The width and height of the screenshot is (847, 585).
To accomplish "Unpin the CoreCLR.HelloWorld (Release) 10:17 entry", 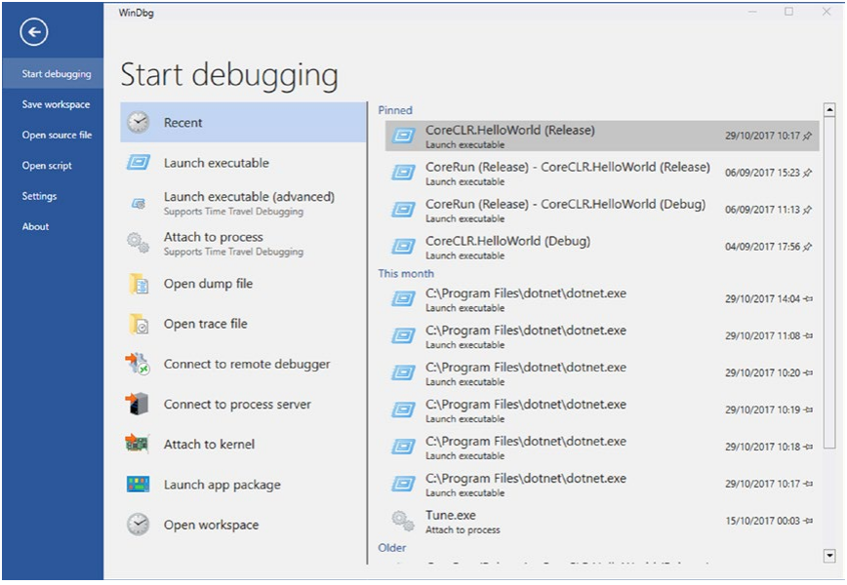I will pyautogui.click(x=807, y=136).
